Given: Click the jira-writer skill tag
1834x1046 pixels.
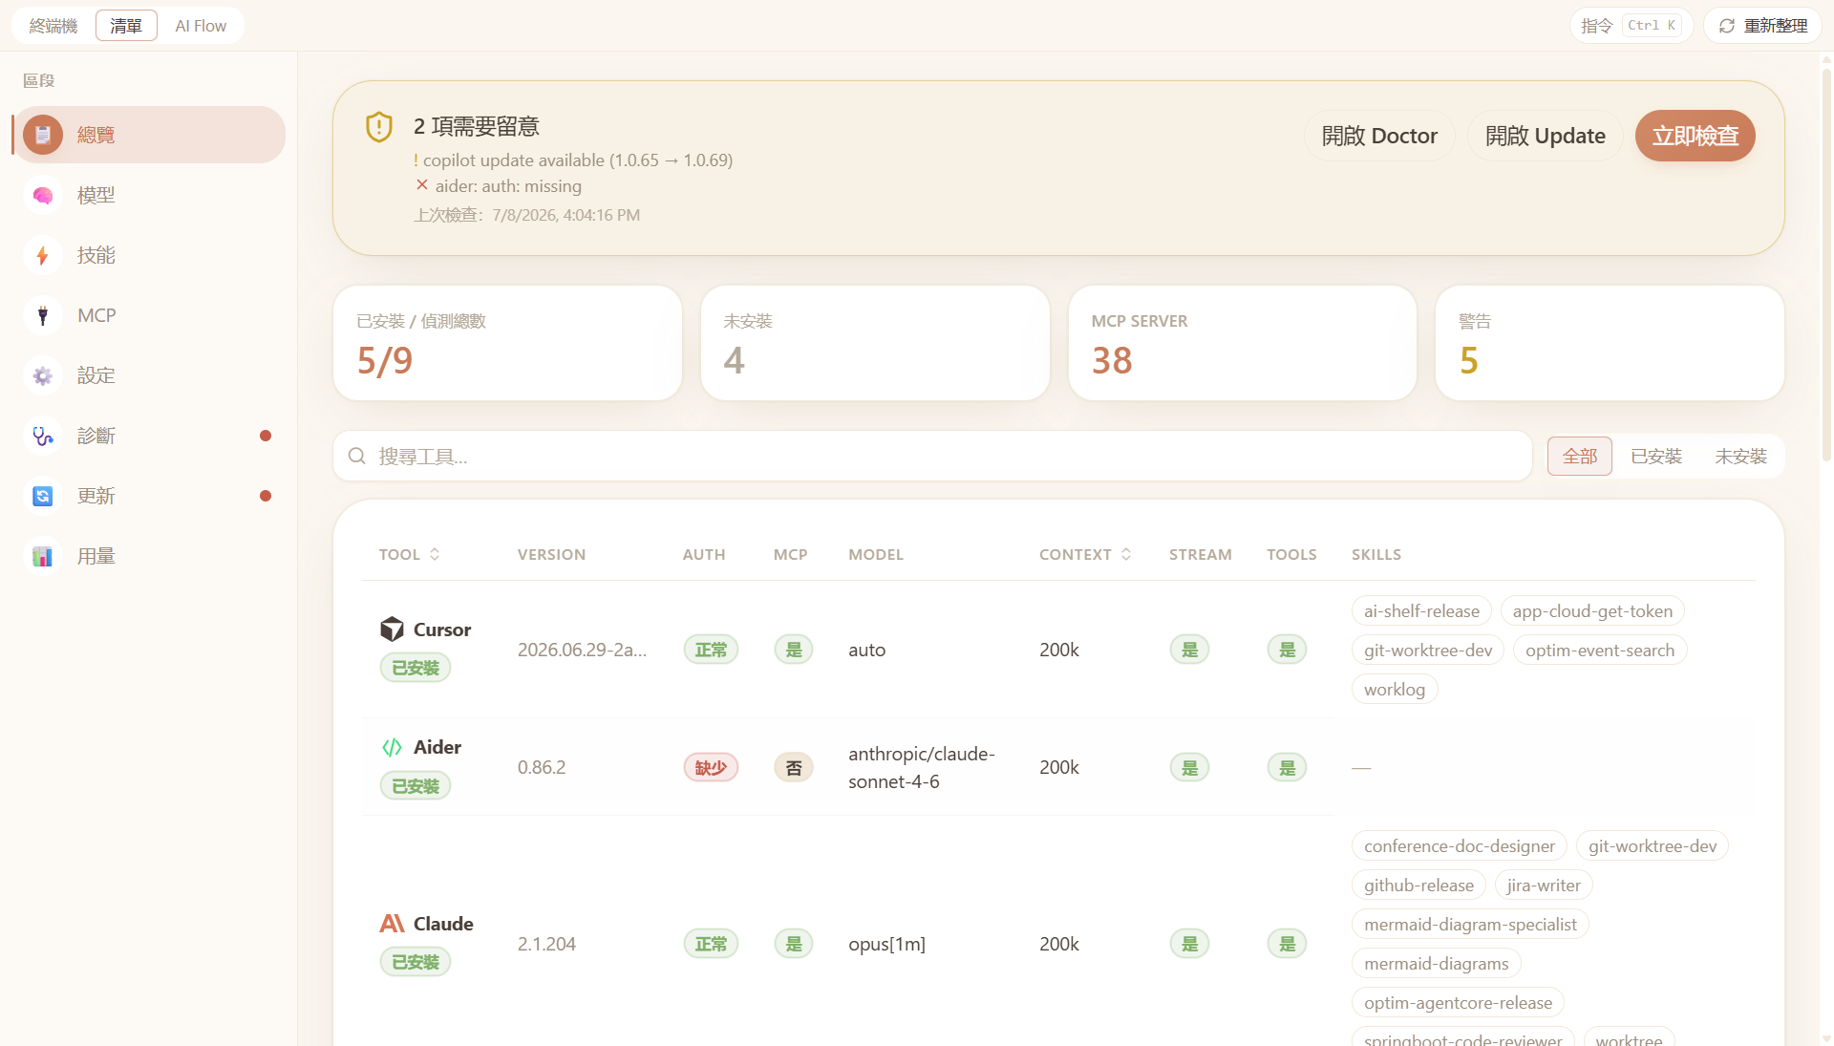Looking at the screenshot, I should click(x=1544, y=886).
